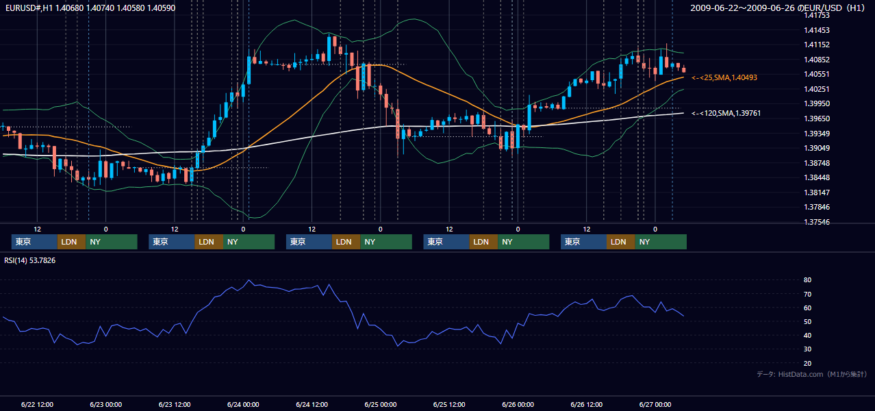Click the RSI scale value 40
Screen dimensions: 875x411
(x=808, y=336)
